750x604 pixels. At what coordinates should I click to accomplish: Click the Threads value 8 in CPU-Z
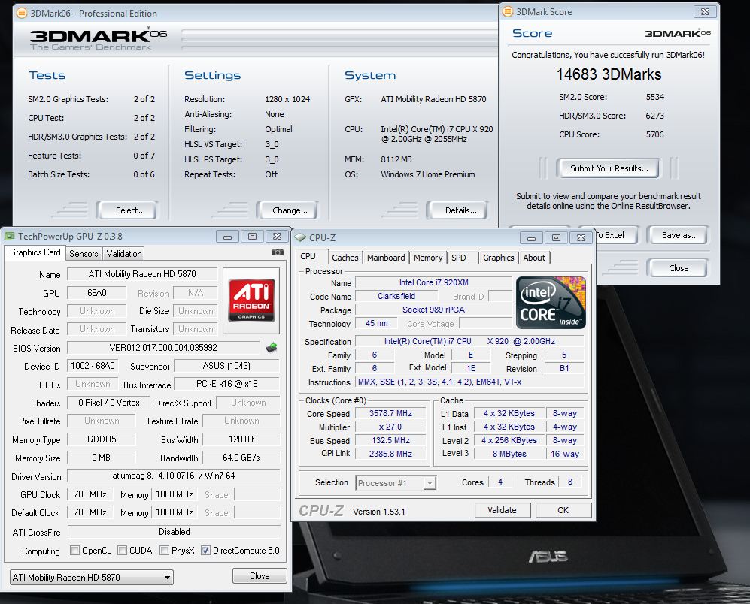[x=570, y=482]
